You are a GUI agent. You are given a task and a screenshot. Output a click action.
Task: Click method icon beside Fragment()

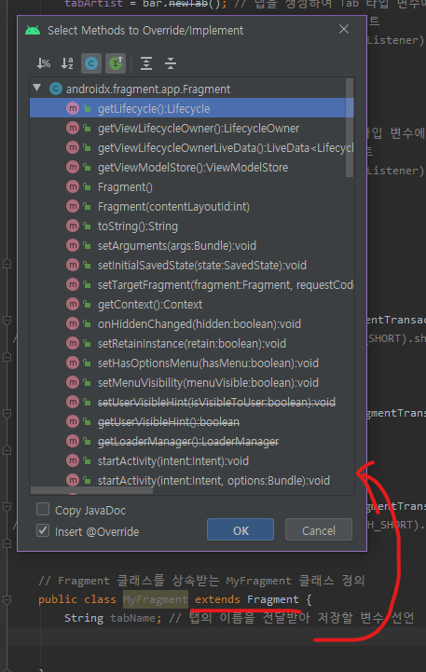pyautogui.click(x=73, y=186)
